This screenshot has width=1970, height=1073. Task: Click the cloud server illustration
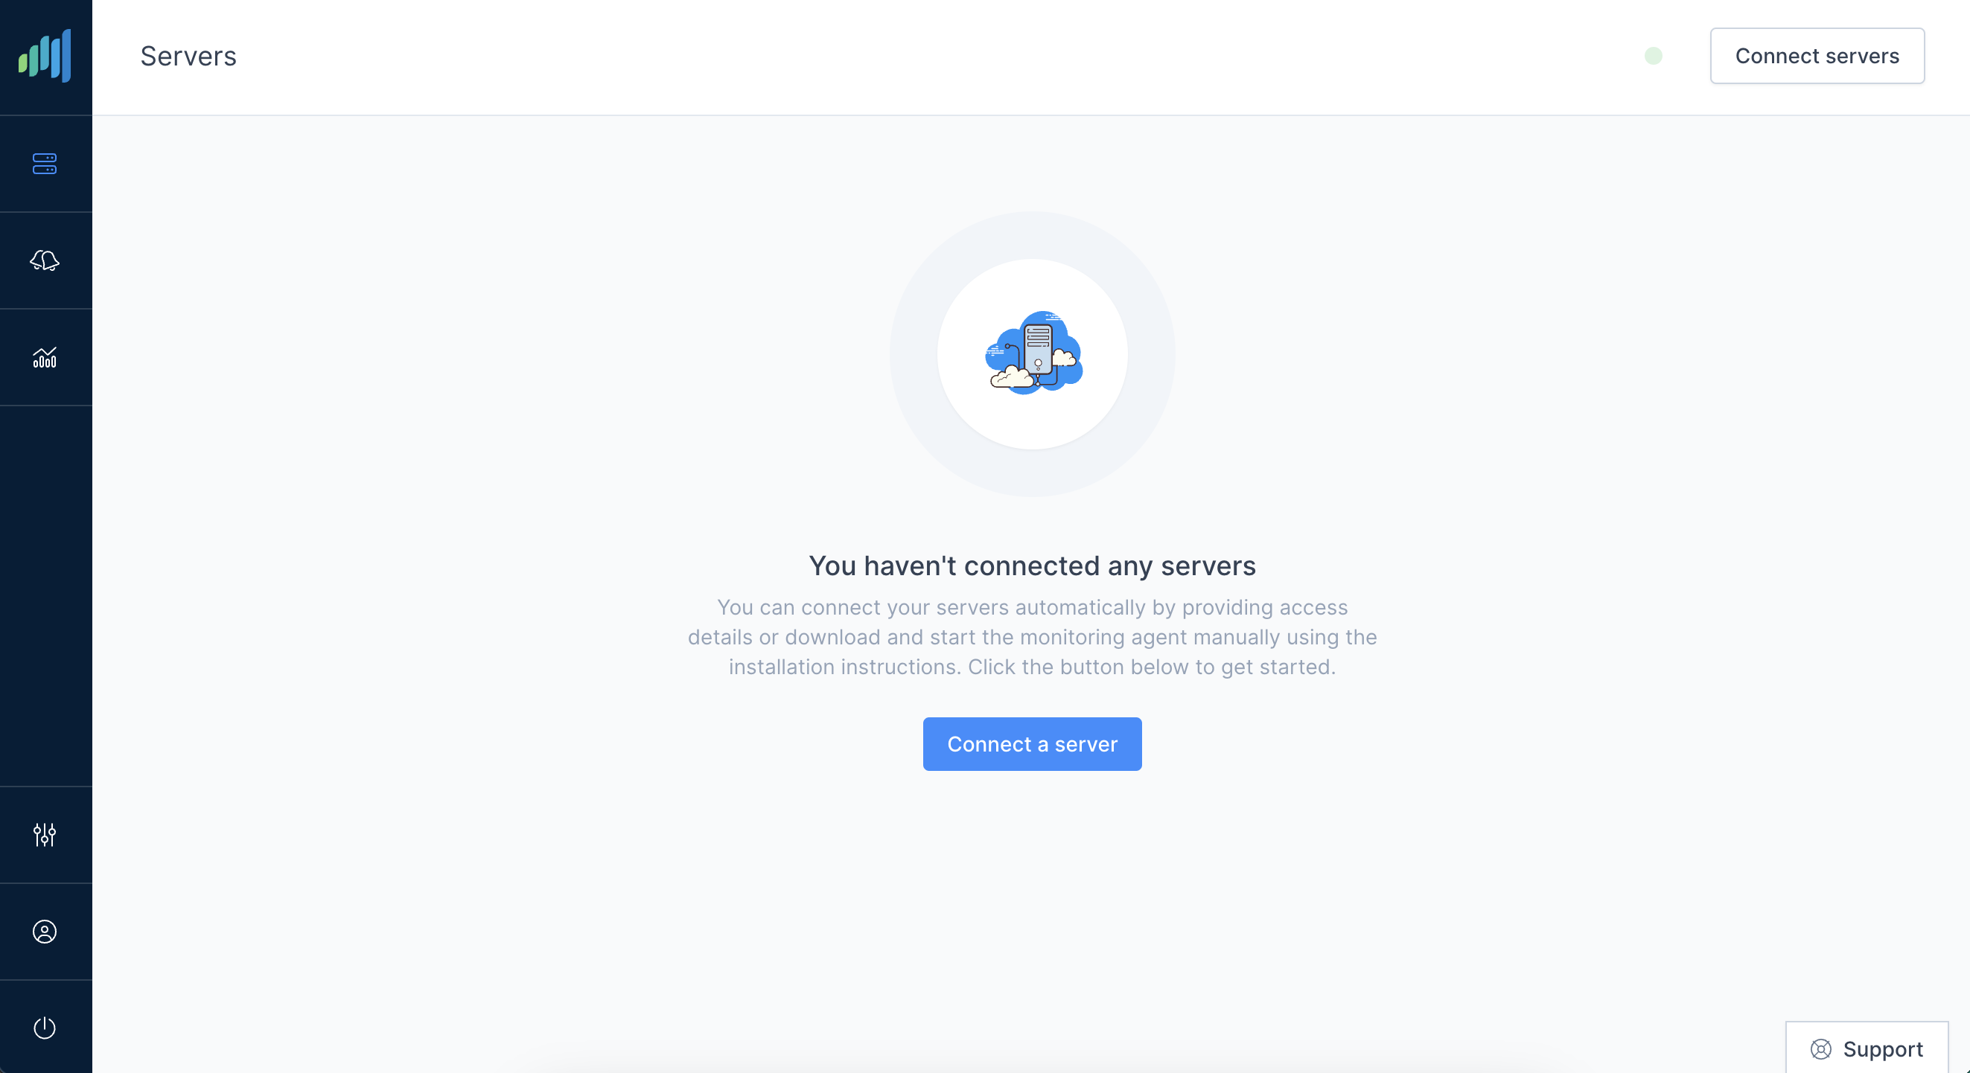coord(1033,353)
